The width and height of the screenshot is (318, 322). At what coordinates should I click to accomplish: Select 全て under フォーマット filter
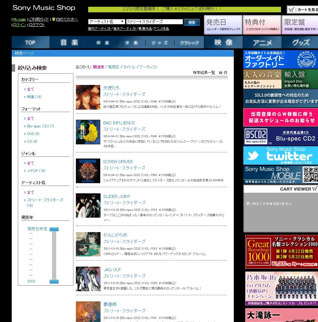tap(31, 119)
